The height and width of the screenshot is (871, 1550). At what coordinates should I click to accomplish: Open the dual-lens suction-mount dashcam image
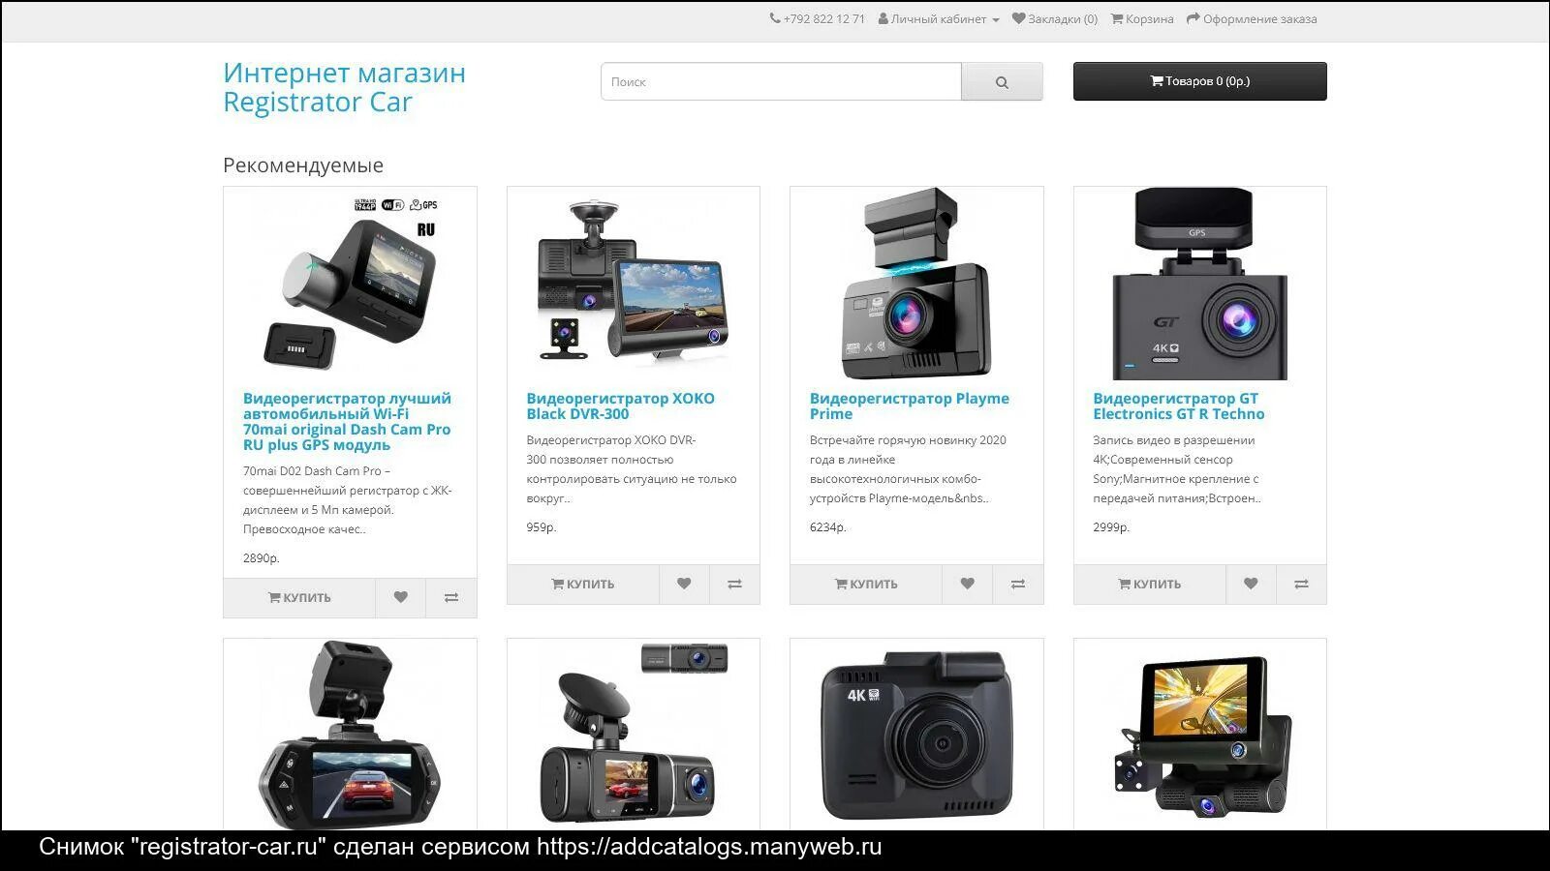(x=633, y=735)
